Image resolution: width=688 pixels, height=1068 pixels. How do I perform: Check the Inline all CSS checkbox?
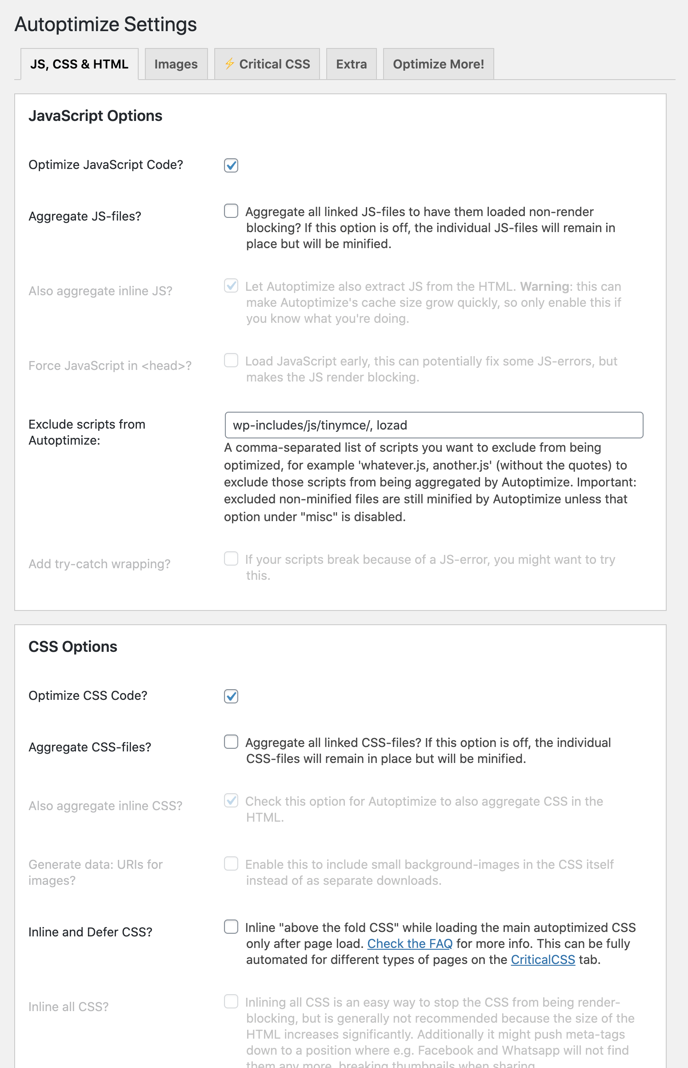231,1001
